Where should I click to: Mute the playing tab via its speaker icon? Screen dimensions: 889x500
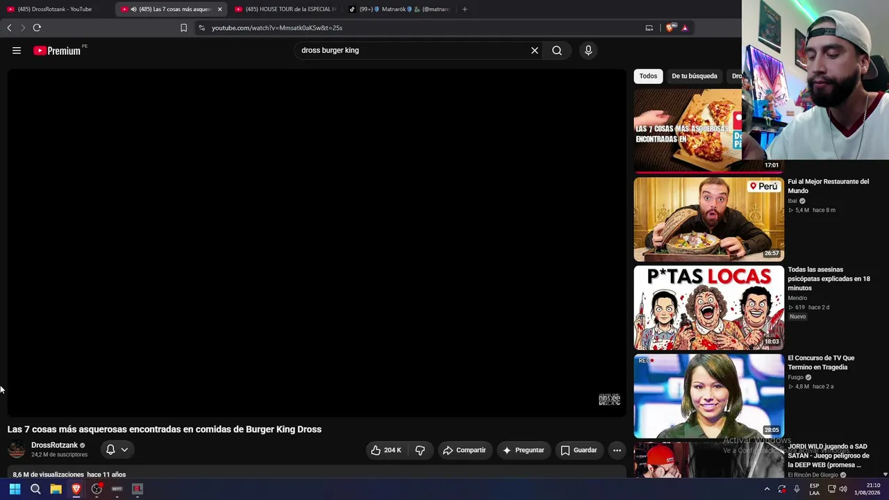click(x=133, y=9)
